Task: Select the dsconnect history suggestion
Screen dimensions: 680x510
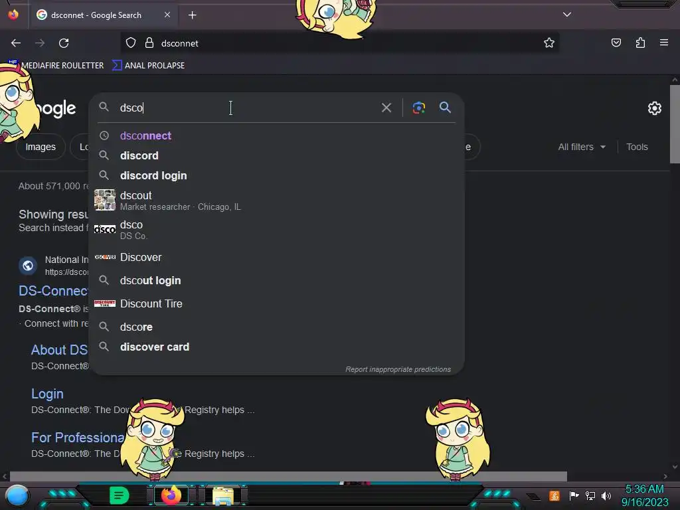Action: tap(276, 135)
